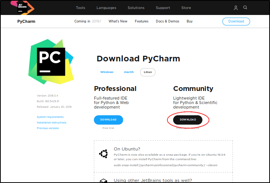Click the outlined Download button in header
The width and height of the screenshot is (270, 183).
tap(236, 21)
